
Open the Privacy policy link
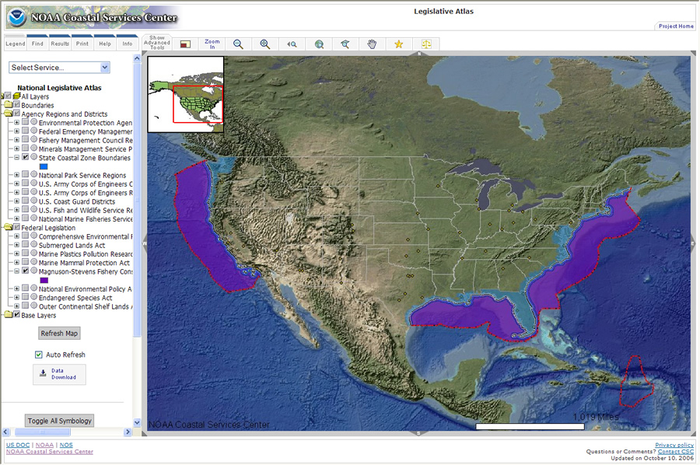(x=674, y=445)
